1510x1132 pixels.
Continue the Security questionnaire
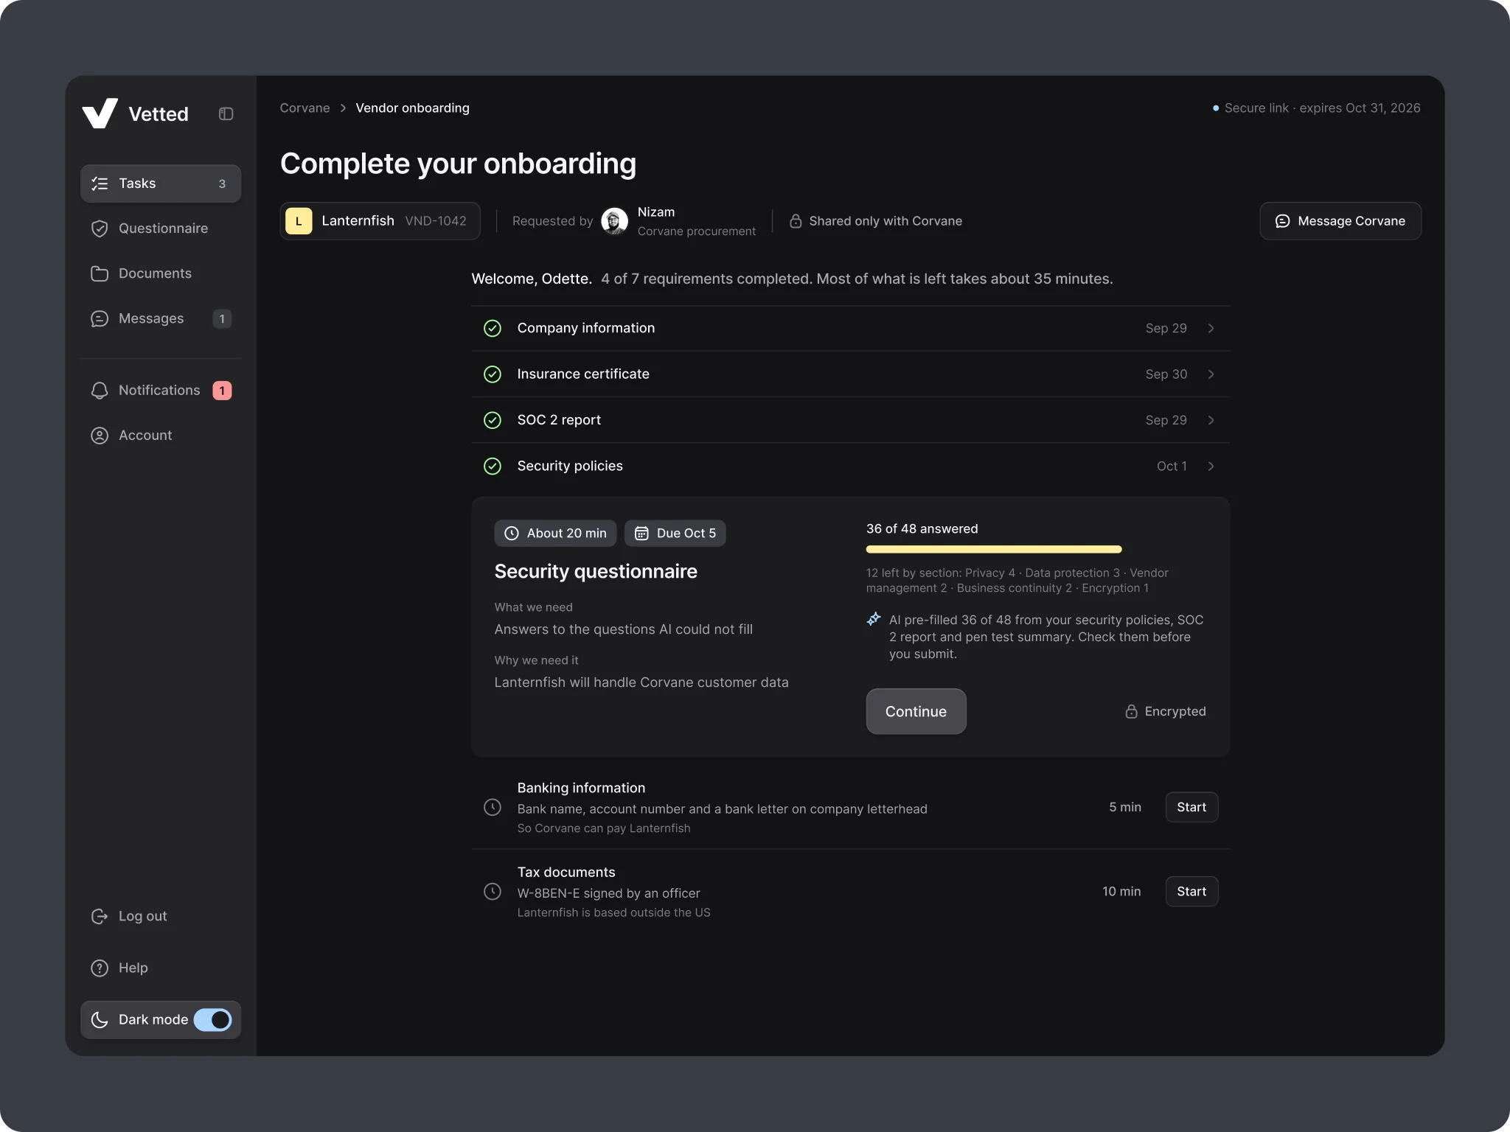(916, 711)
